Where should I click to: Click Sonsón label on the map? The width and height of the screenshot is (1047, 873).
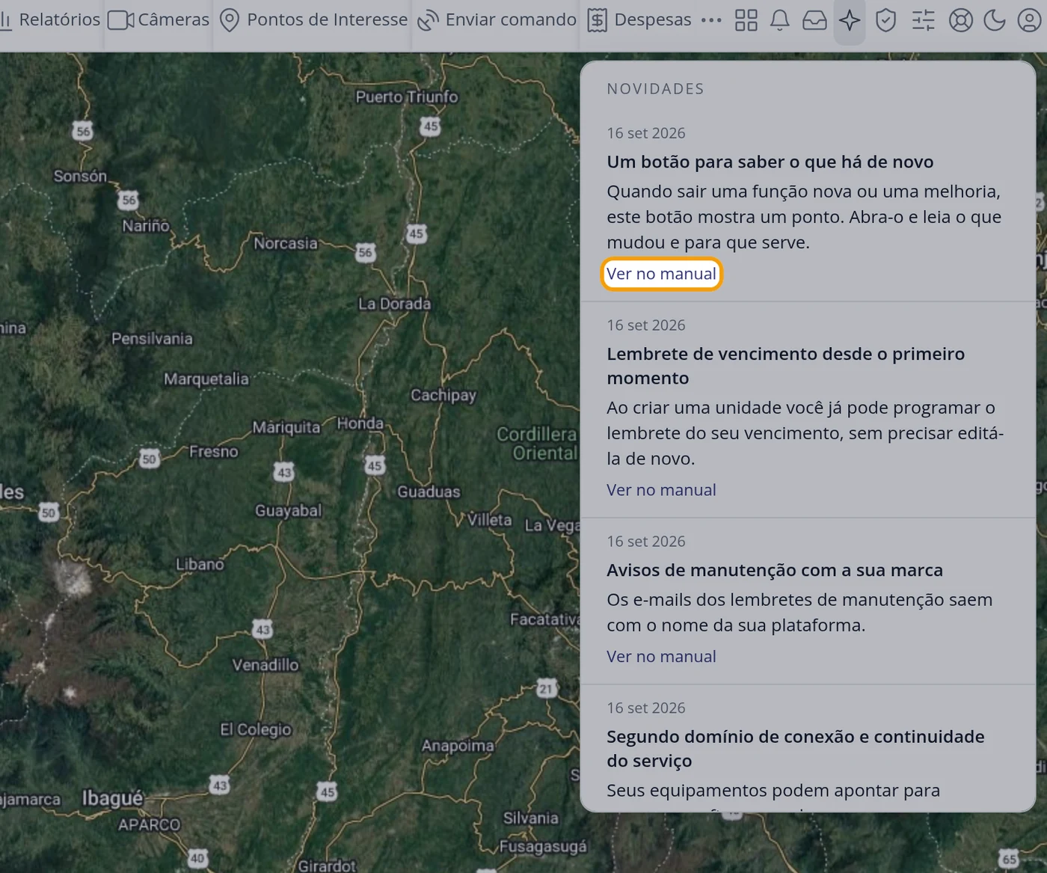[x=80, y=177]
